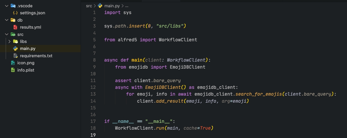Click line number 8 in the gutter
Screen dimensions: 347x138
[x=94, y=60]
